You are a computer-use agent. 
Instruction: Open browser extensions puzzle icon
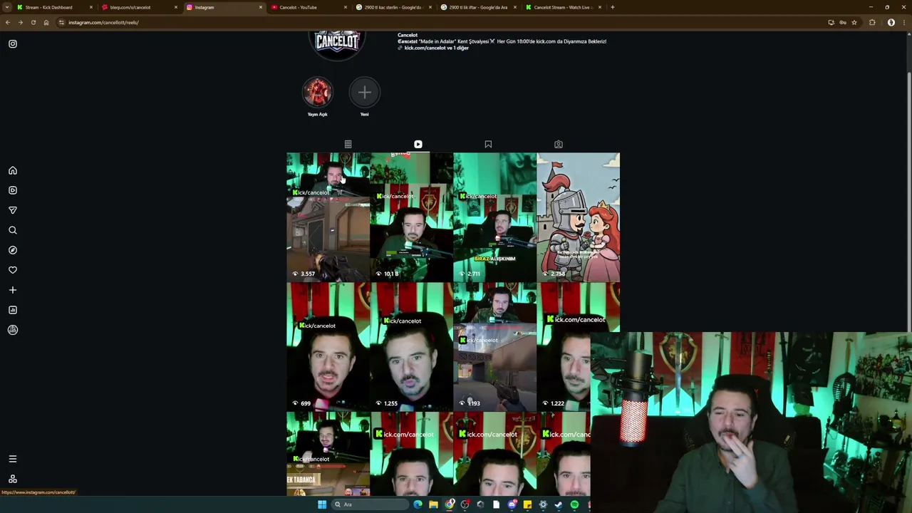click(x=872, y=22)
